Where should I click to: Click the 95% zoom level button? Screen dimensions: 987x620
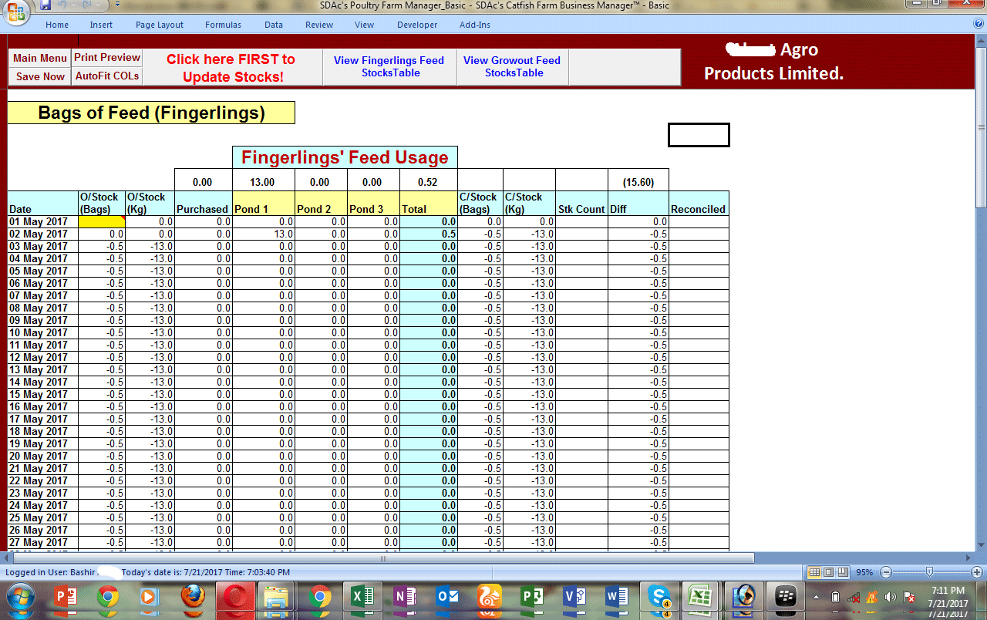pos(864,572)
